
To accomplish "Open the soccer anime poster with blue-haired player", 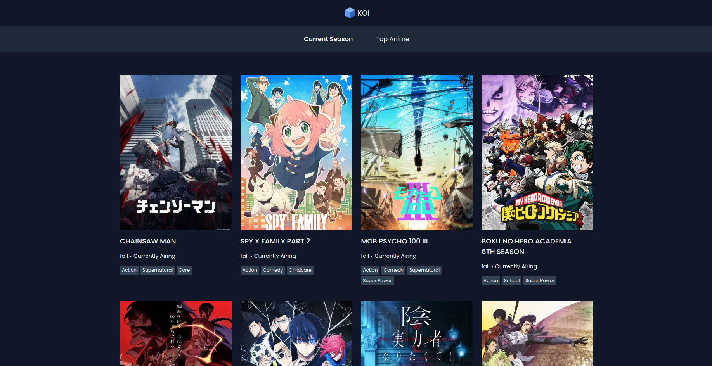I will [x=296, y=333].
